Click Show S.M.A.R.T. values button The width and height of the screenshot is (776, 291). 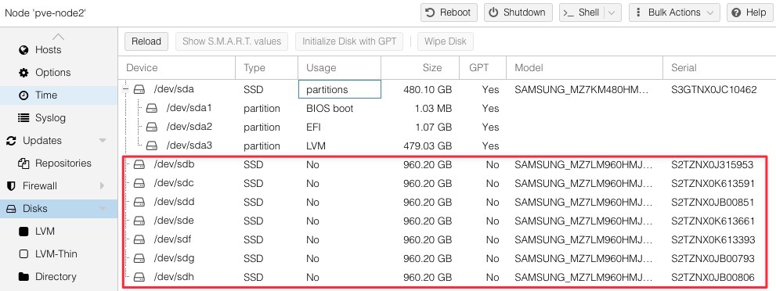coord(232,41)
